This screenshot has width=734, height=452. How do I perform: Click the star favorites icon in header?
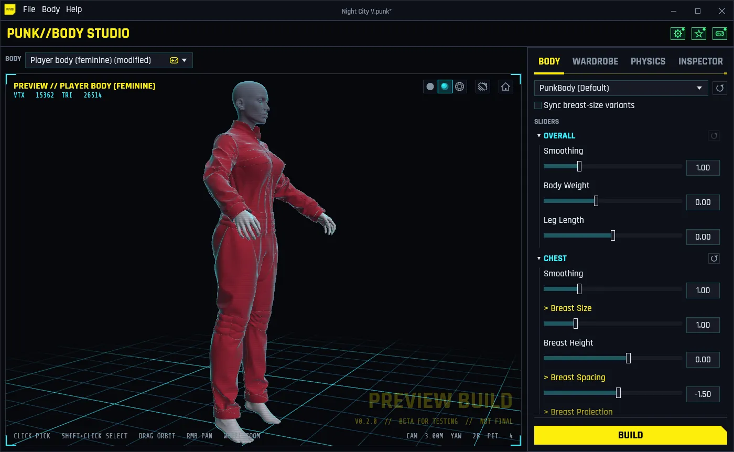[x=699, y=34]
